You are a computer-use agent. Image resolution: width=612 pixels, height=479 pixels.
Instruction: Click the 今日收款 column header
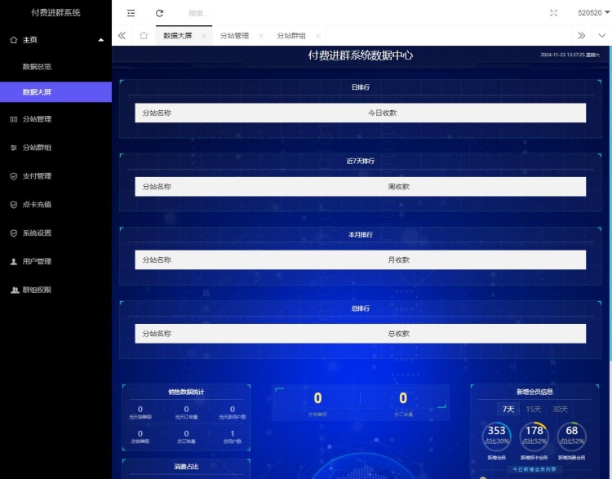click(x=382, y=113)
